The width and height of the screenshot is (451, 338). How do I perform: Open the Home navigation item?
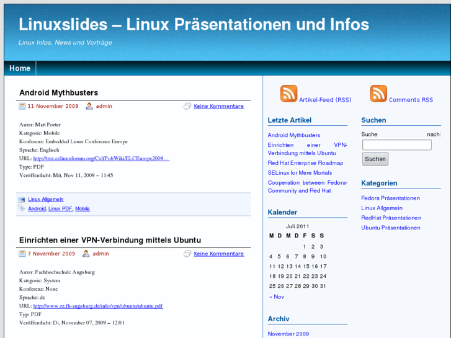coord(20,68)
